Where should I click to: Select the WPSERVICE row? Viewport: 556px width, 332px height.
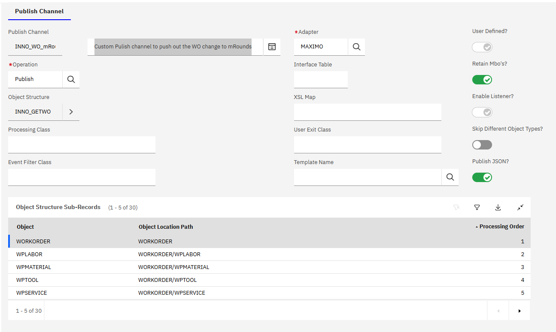pos(270,293)
